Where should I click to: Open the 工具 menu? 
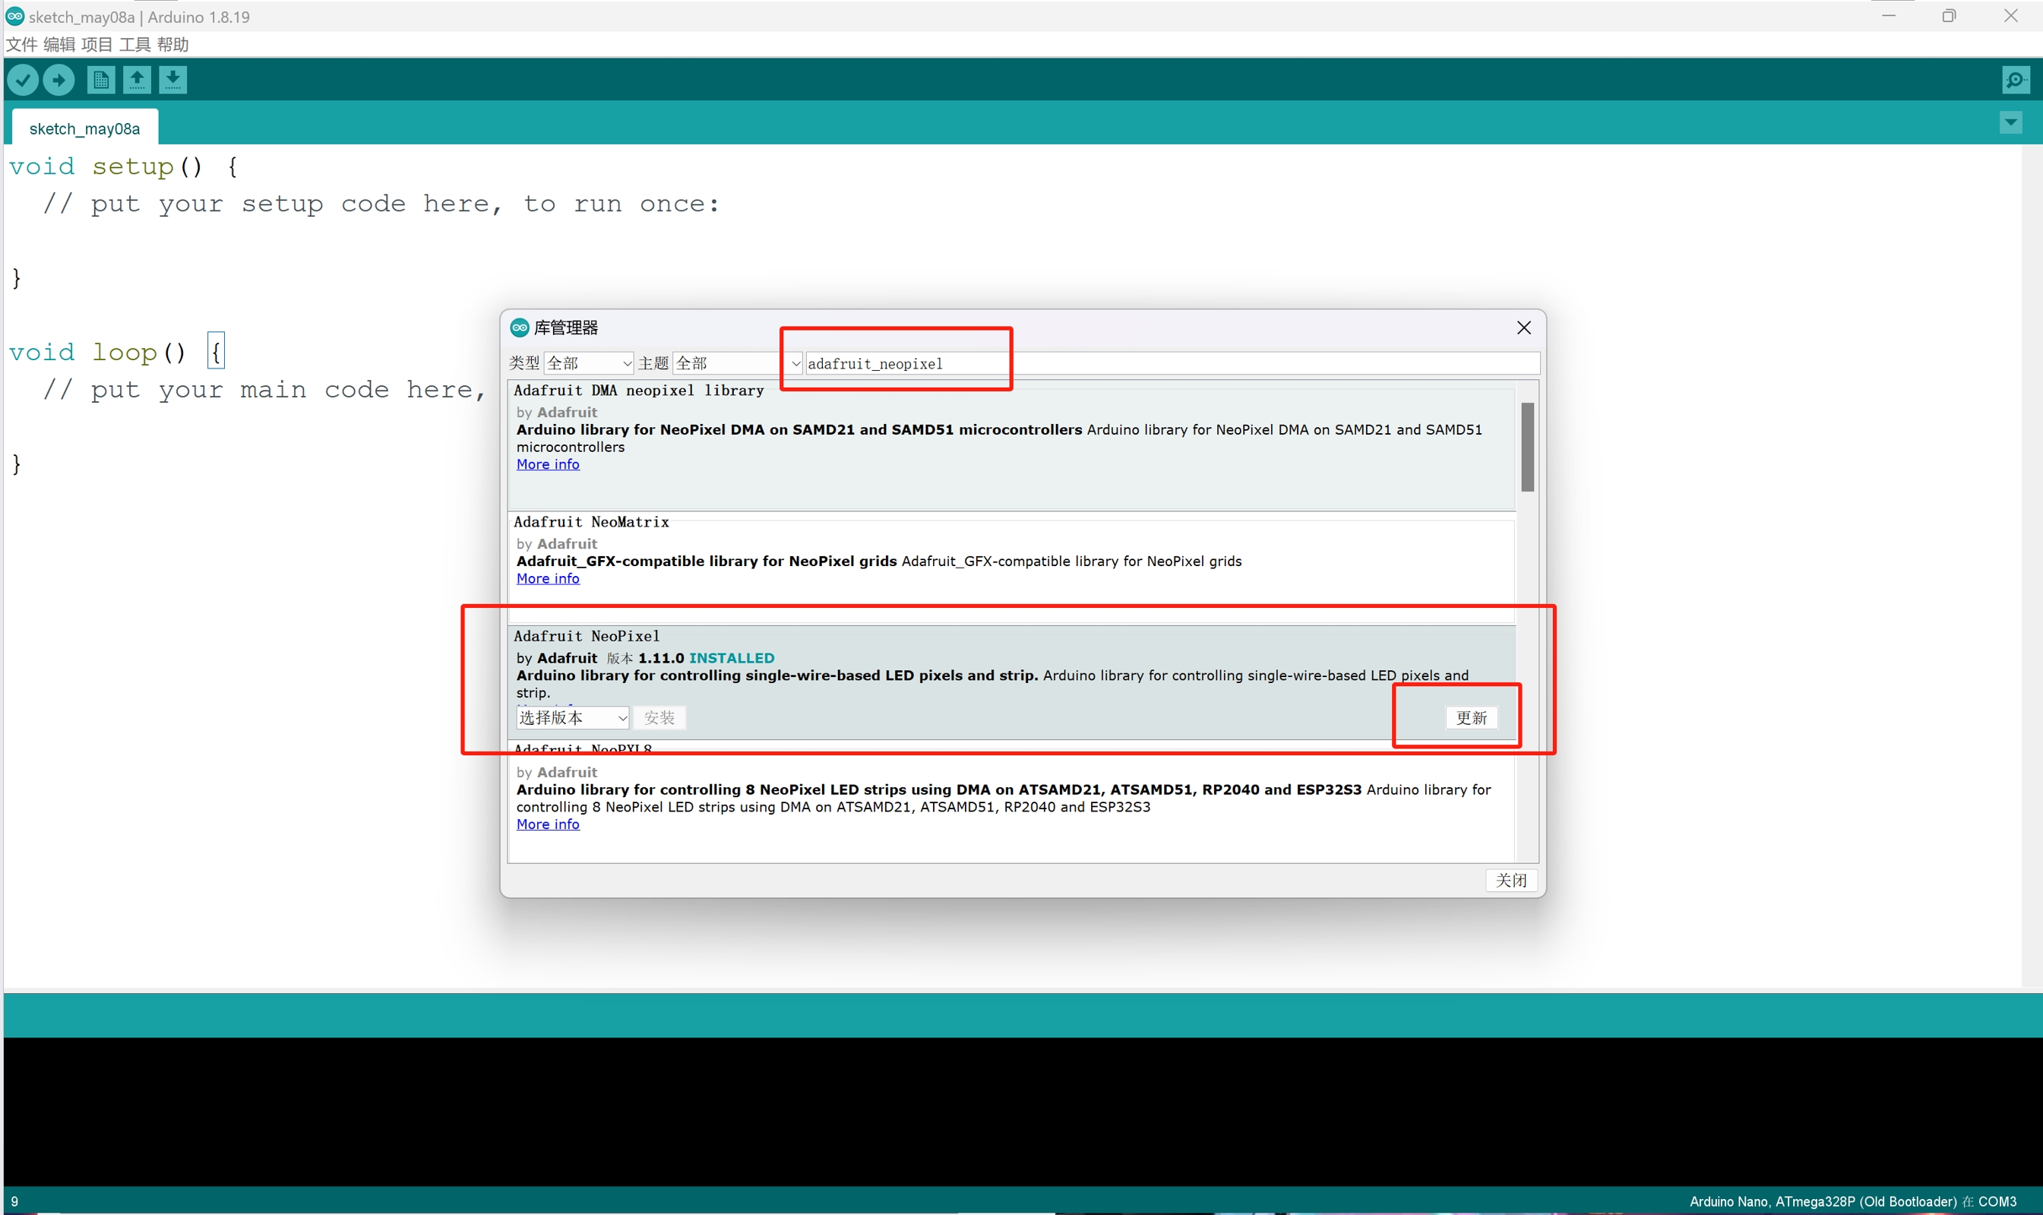[135, 44]
